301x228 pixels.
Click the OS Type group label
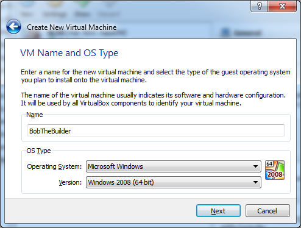tap(38, 151)
